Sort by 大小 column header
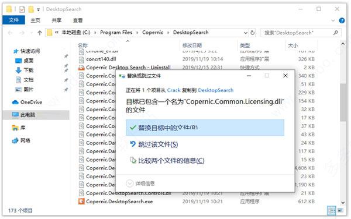The width and height of the screenshot is (351, 219). pos(293,45)
